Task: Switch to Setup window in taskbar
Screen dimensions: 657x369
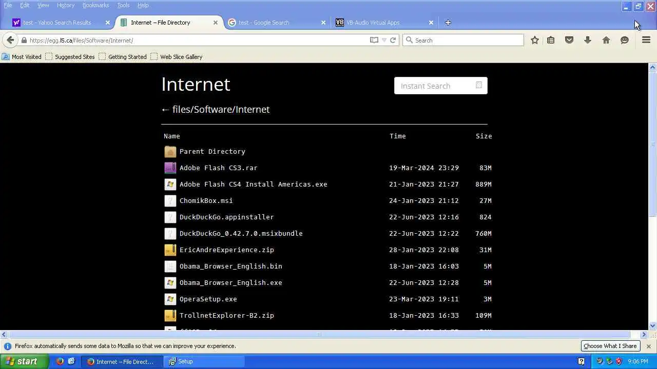Action: tap(203, 362)
